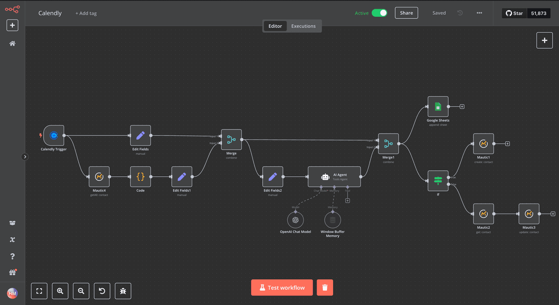
Task: Click the AI Agent Chat Model connector
Action: 321,187
